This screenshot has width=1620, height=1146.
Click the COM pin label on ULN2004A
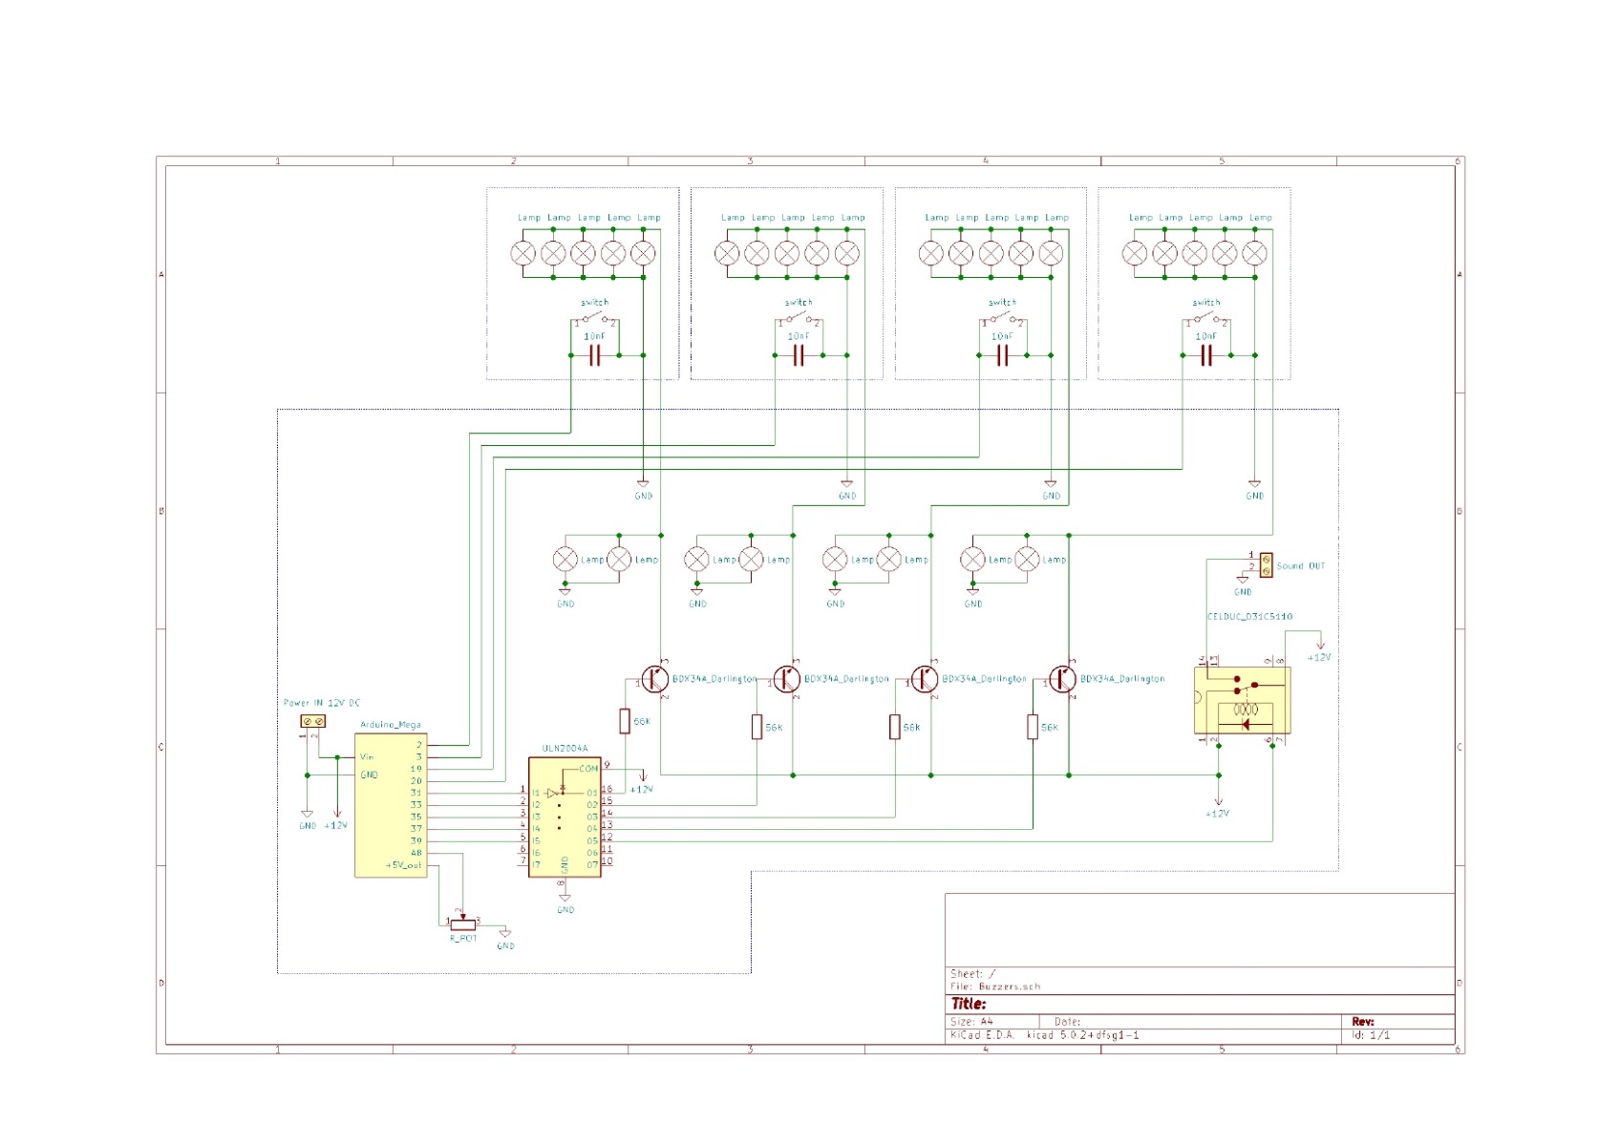click(x=588, y=768)
